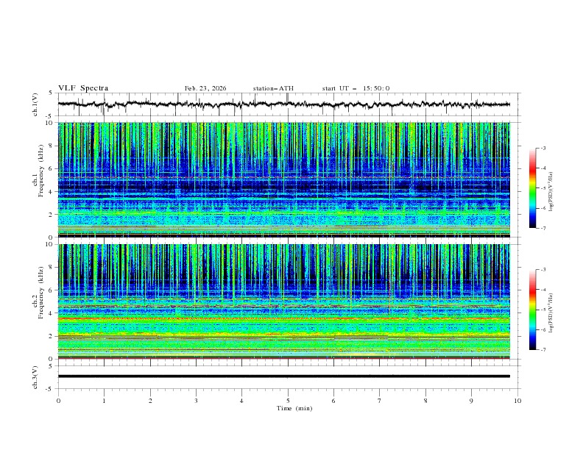Click the "station=ATH" header text
Screen dimensions: 583x450
pyautogui.click(x=273, y=88)
